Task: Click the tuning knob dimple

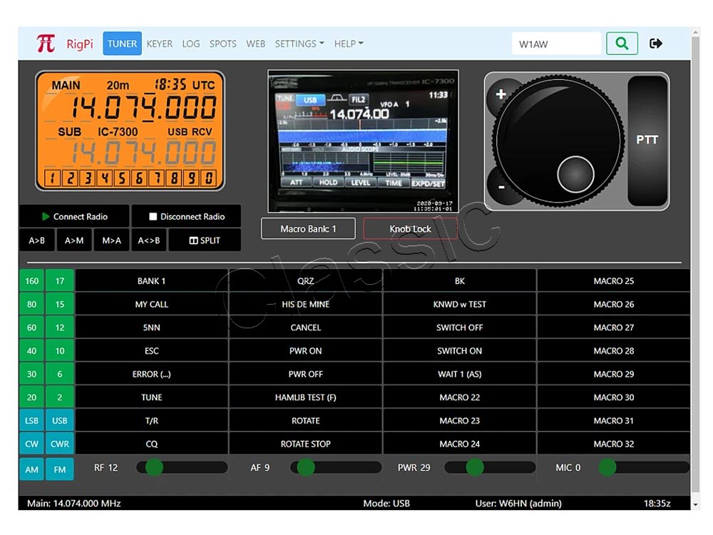Action: tap(575, 174)
